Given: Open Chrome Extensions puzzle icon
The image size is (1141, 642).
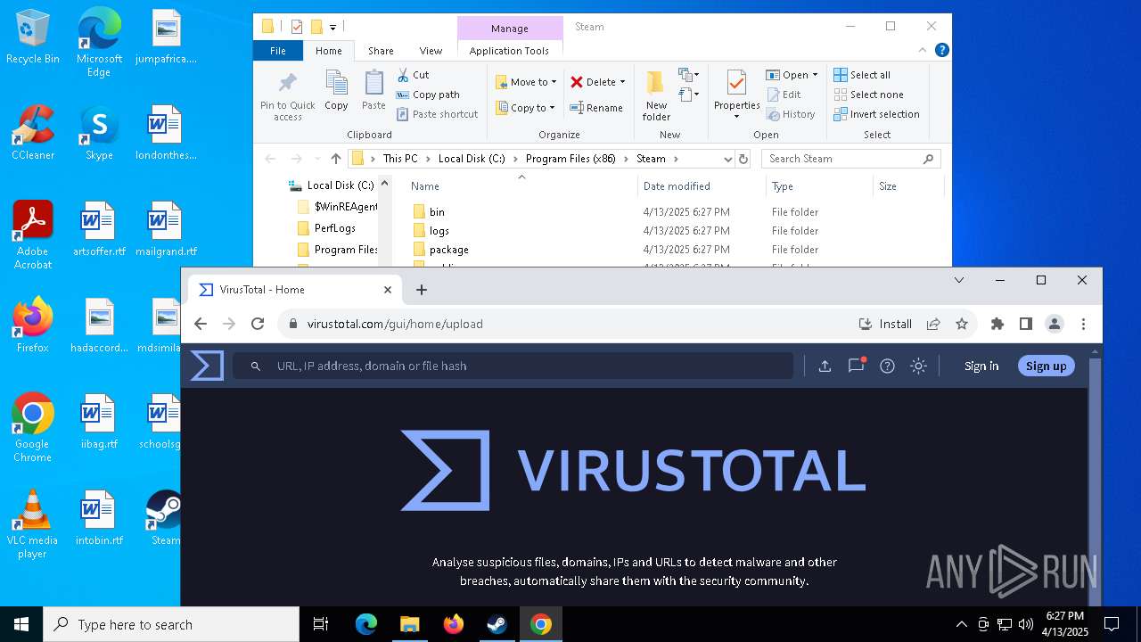Looking at the screenshot, I should coord(997,324).
